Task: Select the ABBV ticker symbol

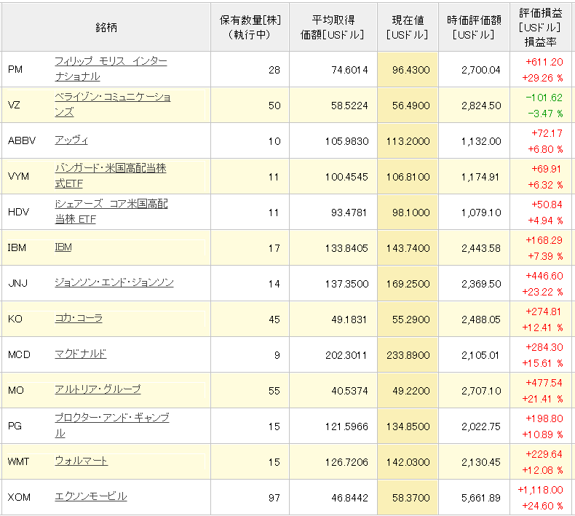Action: 22,141
